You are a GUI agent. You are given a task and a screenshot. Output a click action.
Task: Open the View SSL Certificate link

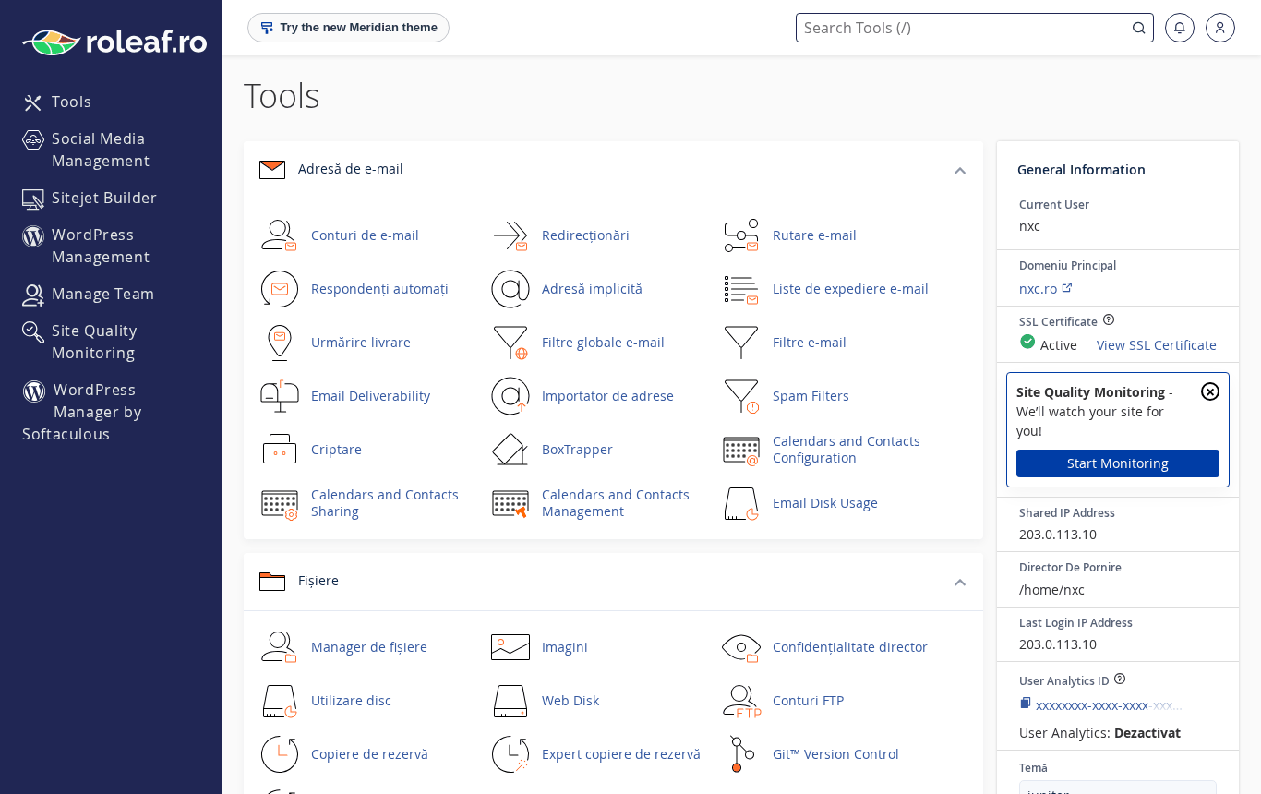1157,345
